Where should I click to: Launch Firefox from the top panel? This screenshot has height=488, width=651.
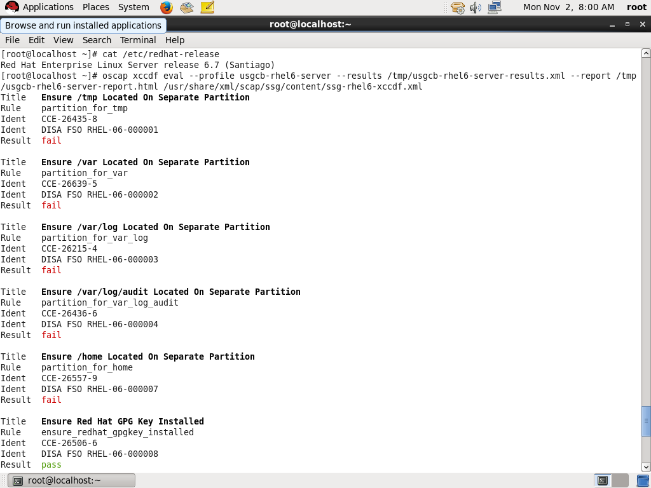[x=167, y=7]
